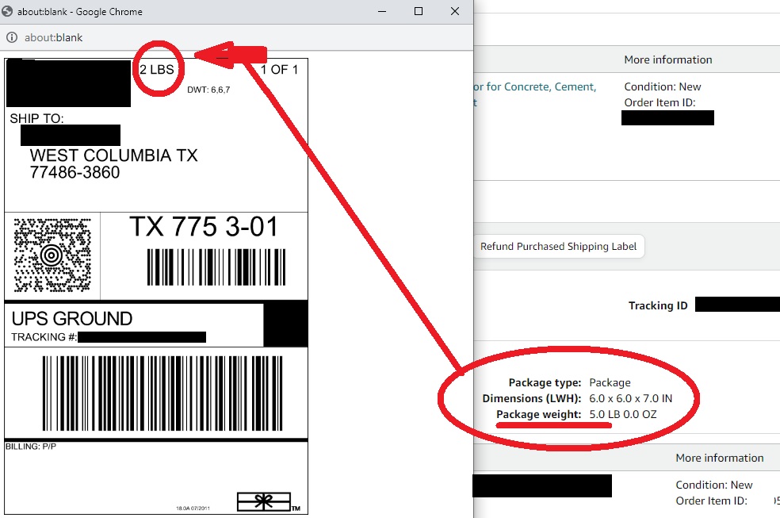This screenshot has height=518, width=780.
Task: Select weight value '5.0 LB 0.0 OZ'
Action: point(623,415)
